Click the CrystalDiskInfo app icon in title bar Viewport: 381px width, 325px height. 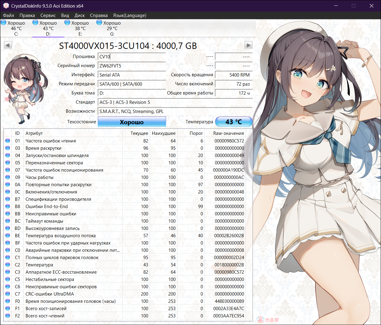tap(6, 6)
